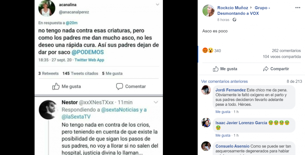
Task: Click the globe privacy icon next to 8 horas
Action: pos(234,20)
